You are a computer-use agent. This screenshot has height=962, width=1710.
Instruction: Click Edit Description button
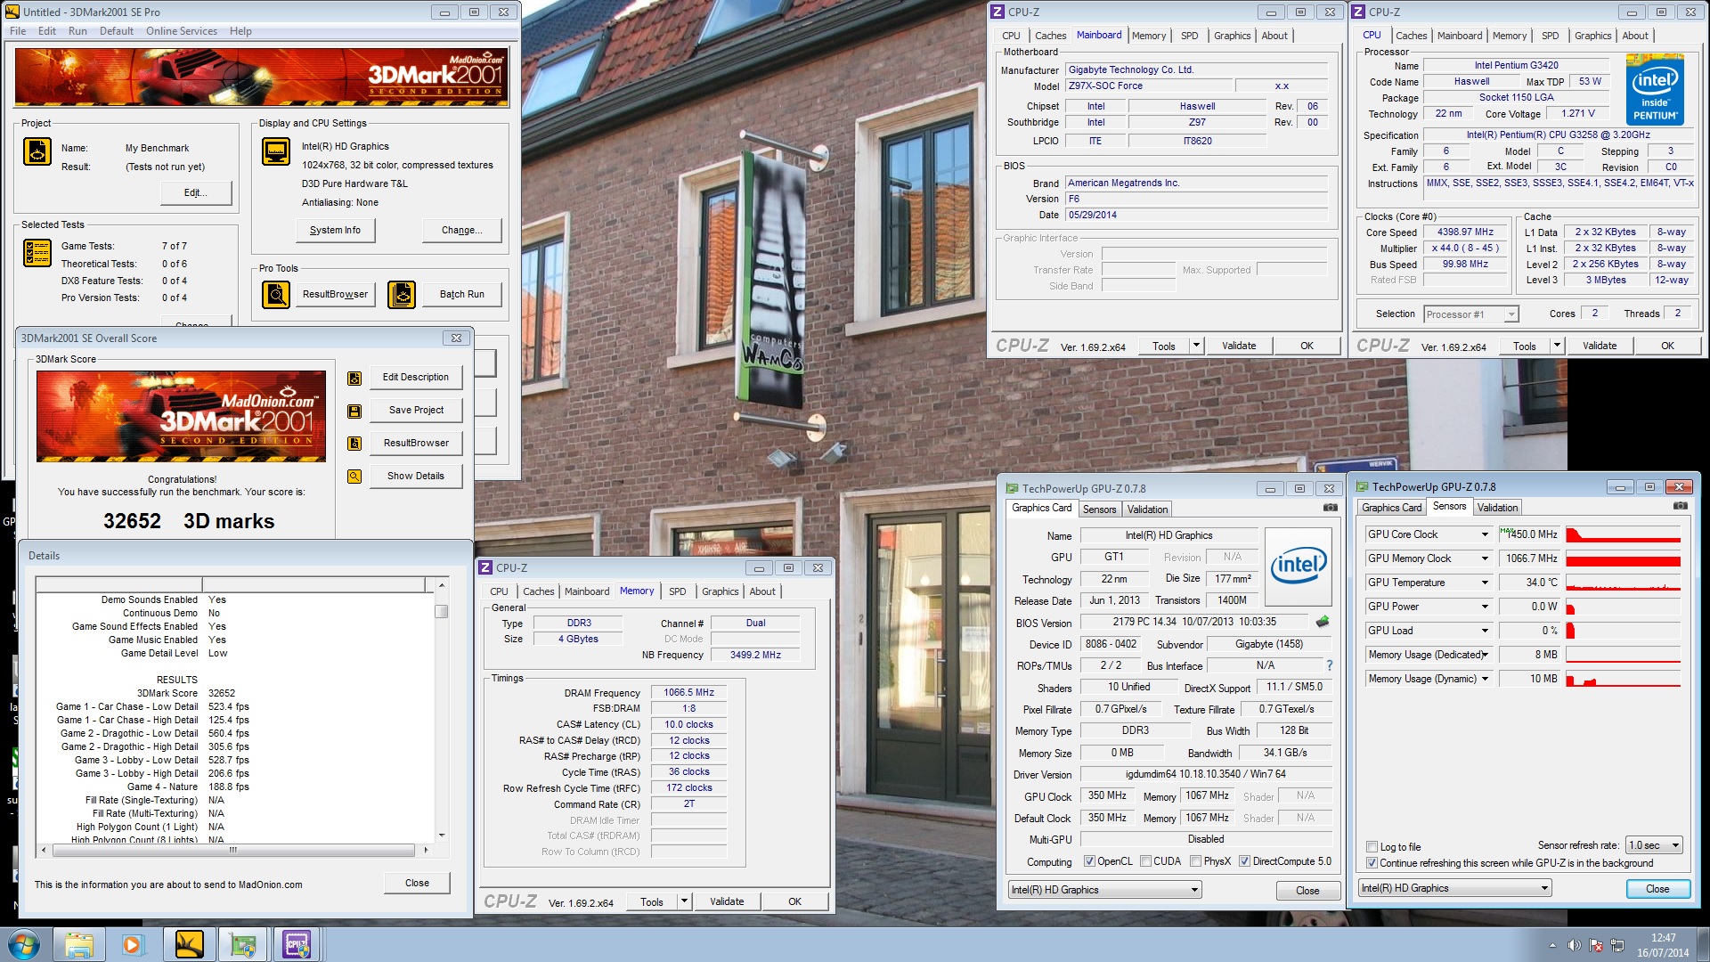415,378
